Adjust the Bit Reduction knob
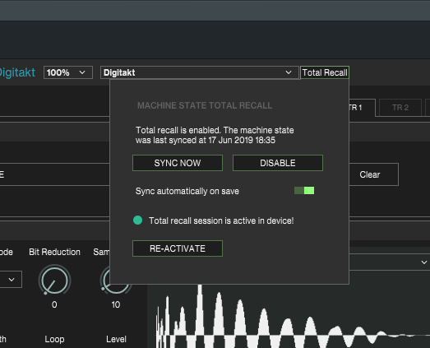This screenshot has width=430, height=348. [x=54, y=280]
